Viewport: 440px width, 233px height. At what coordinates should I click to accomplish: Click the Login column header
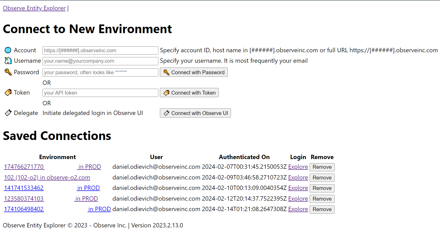pos(298,157)
